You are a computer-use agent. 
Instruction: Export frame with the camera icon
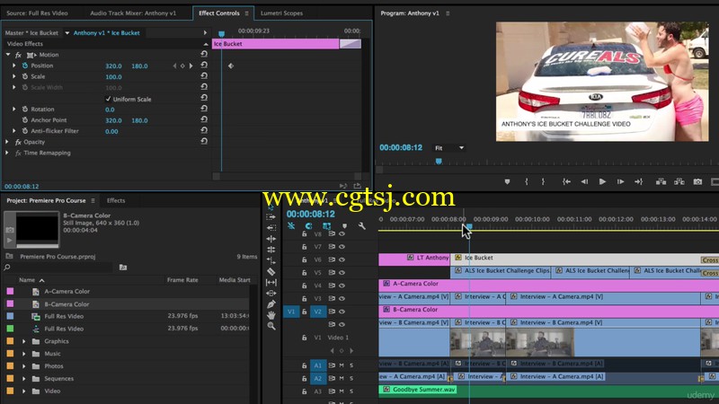click(697, 182)
